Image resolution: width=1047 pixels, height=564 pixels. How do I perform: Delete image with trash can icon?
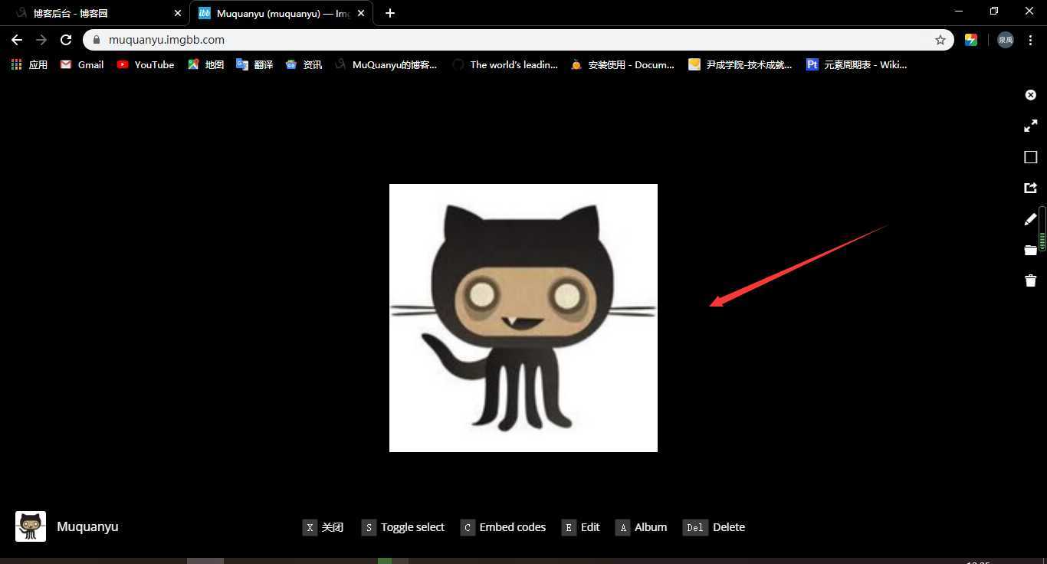pyautogui.click(x=1031, y=280)
